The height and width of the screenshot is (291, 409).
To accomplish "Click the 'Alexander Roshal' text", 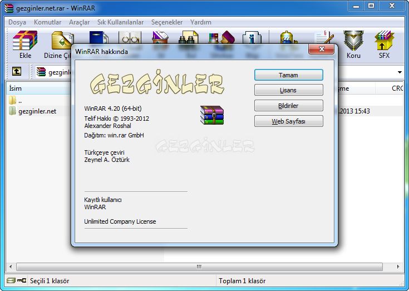I will click(108, 126).
